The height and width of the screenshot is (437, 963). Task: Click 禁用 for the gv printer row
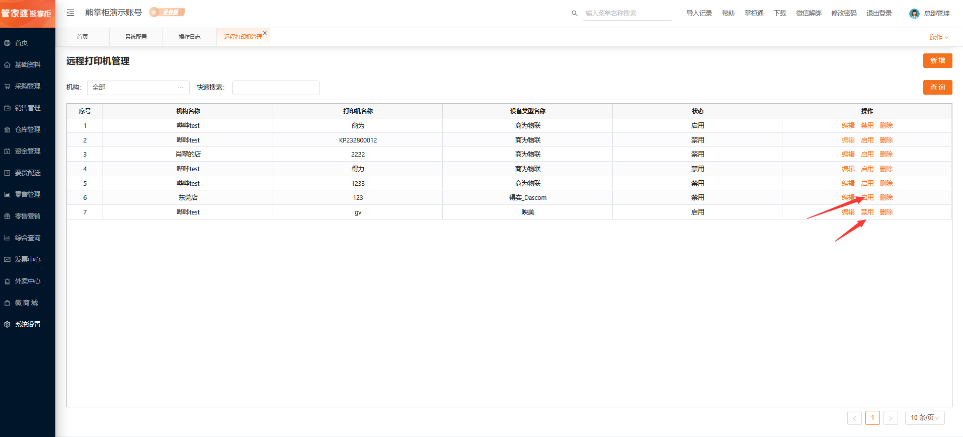point(867,212)
